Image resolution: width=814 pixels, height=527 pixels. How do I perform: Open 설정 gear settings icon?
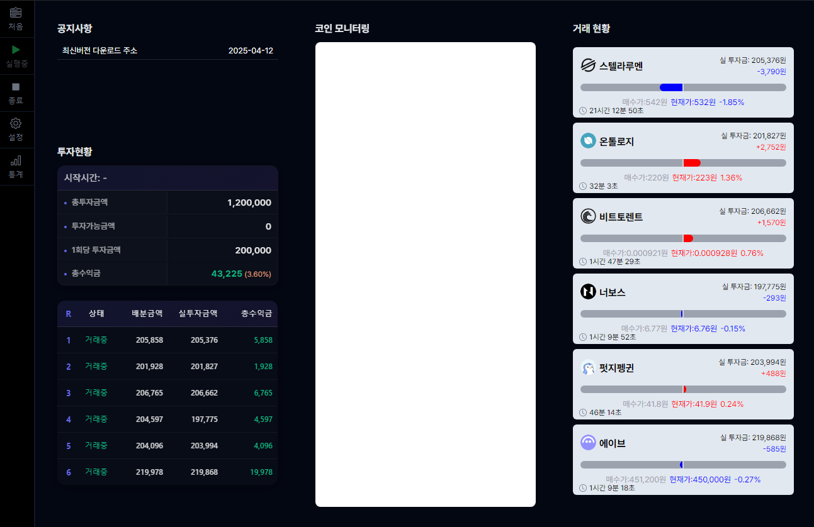[16, 123]
